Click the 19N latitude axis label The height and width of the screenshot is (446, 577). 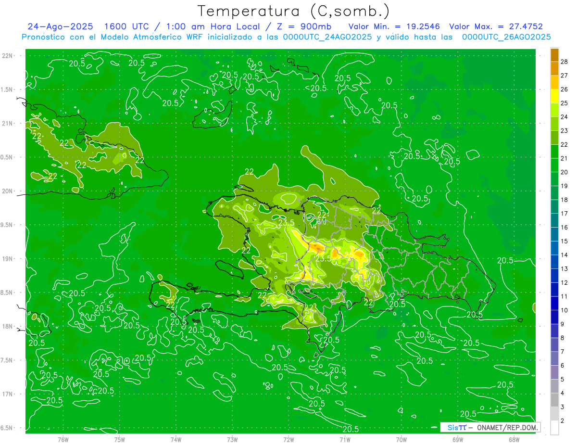pos(8,259)
